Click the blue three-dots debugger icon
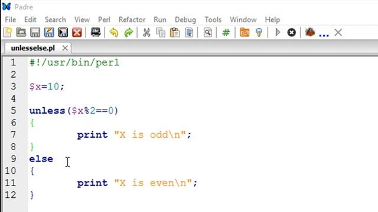Viewport: 378px width, 212px height. point(324,35)
